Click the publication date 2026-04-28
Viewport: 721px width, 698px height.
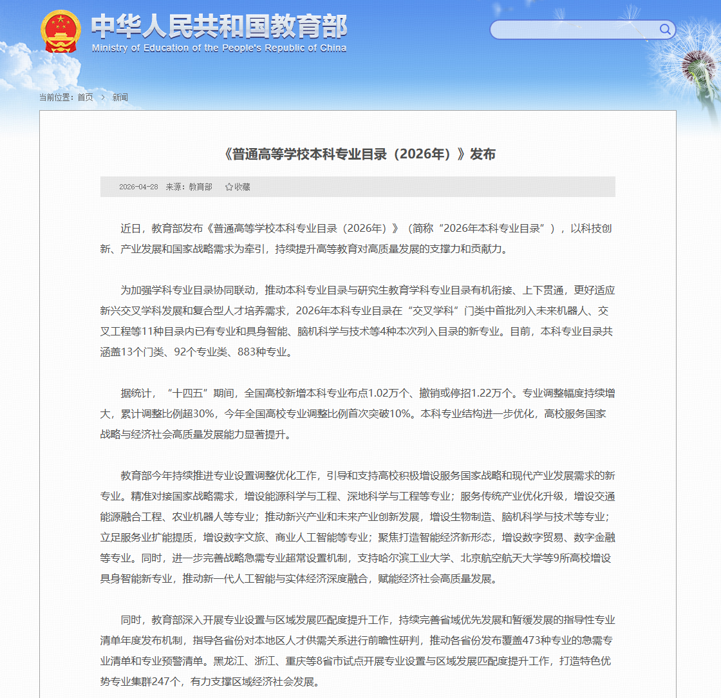138,187
